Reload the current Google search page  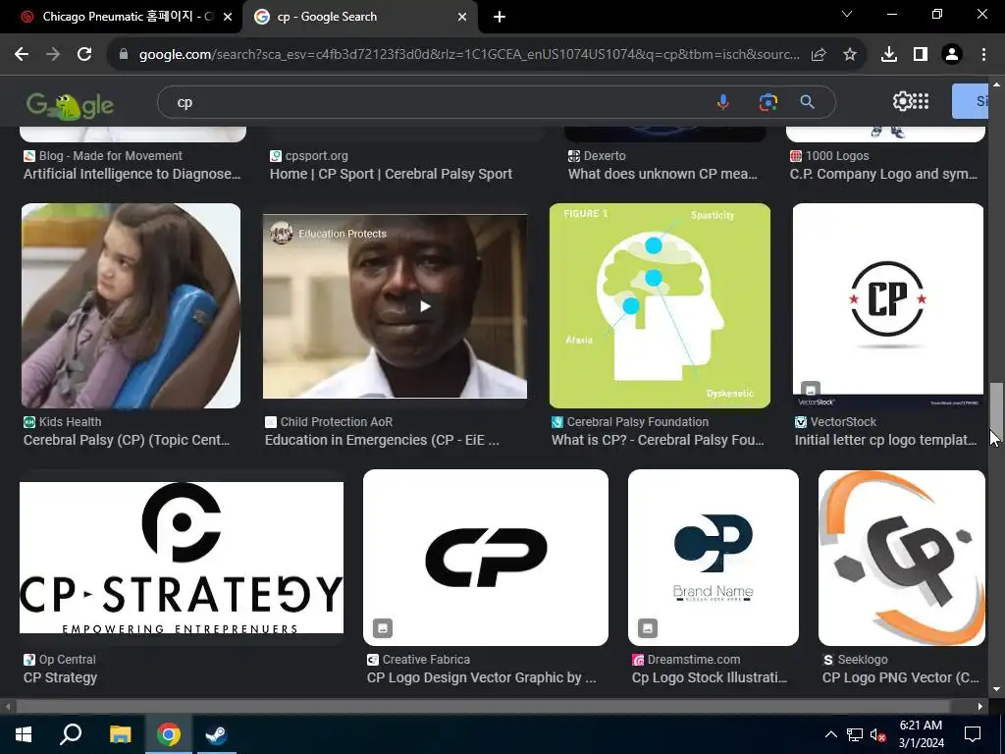point(84,55)
